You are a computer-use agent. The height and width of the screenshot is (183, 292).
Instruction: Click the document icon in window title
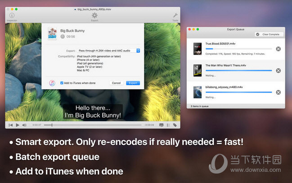tap(75, 9)
